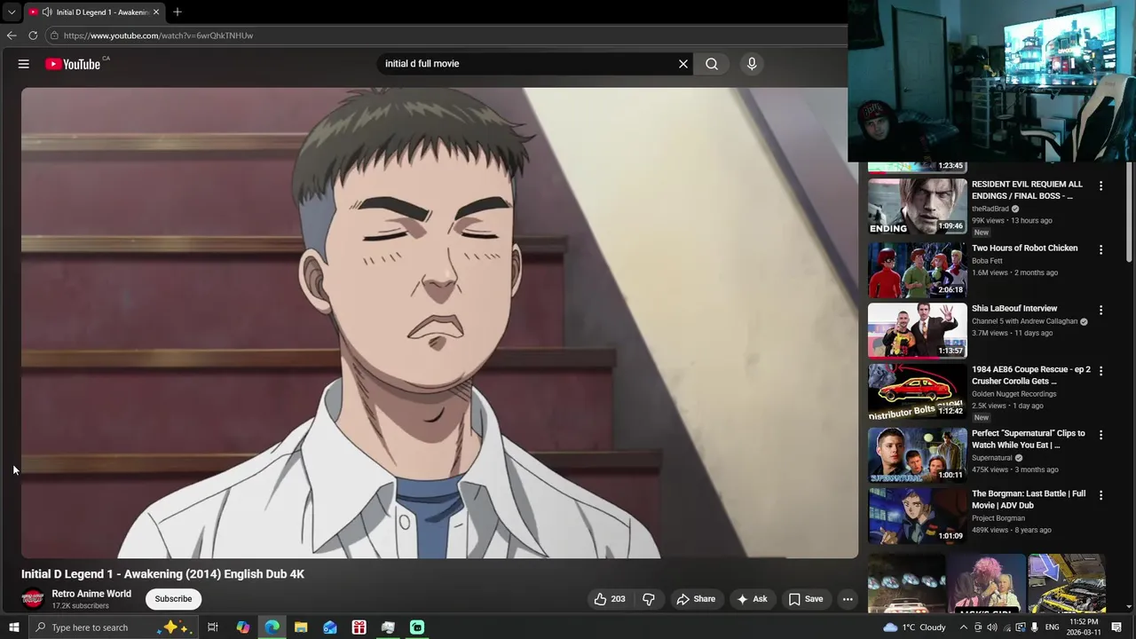
Task: Open the notification center icon
Action: (x=1117, y=627)
